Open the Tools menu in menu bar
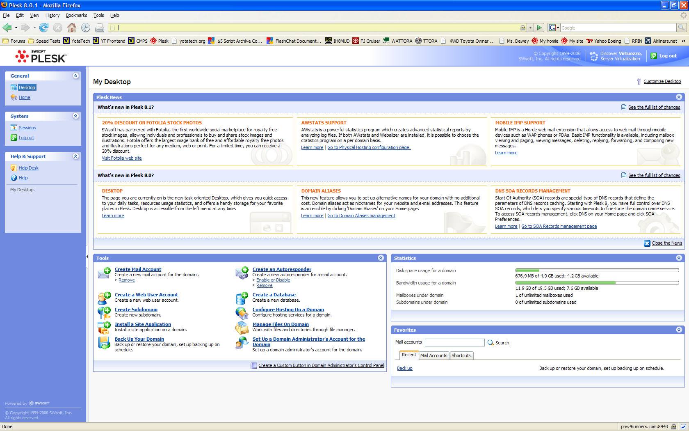The height and width of the screenshot is (431, 689). (x=99, y=15)
